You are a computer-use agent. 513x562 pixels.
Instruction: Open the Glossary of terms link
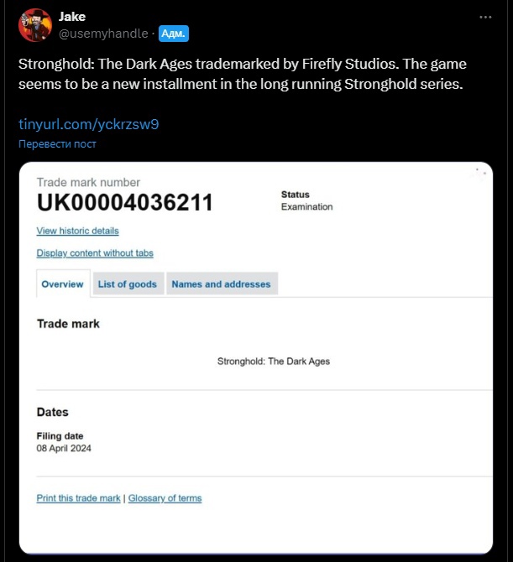tap(165, 498)
